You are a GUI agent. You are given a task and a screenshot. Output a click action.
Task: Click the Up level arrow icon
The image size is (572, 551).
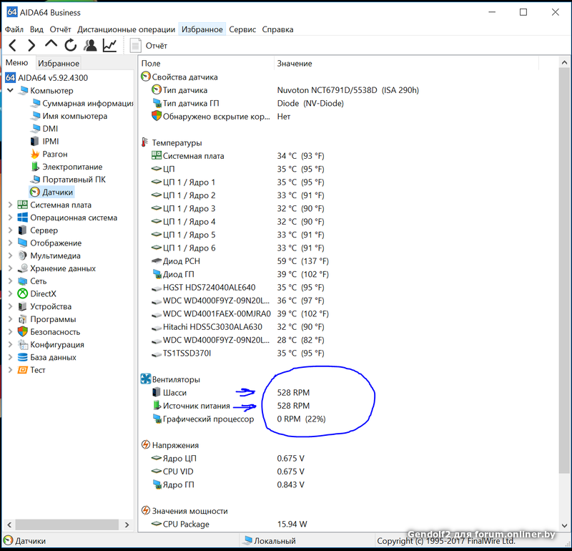pyautogui.click(x=51, y=44)
